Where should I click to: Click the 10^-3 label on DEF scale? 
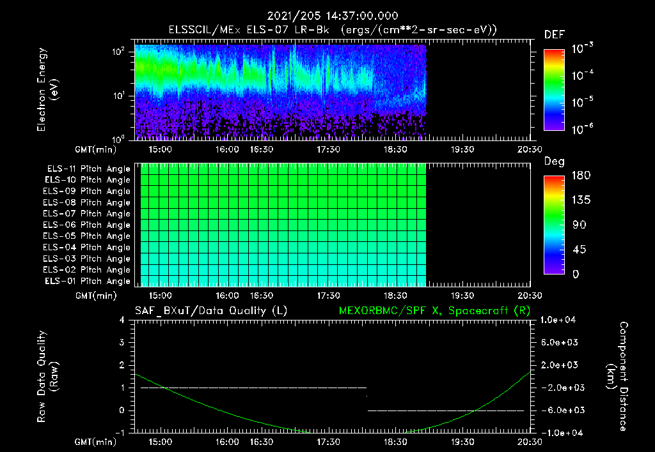(x=582, y=49)
